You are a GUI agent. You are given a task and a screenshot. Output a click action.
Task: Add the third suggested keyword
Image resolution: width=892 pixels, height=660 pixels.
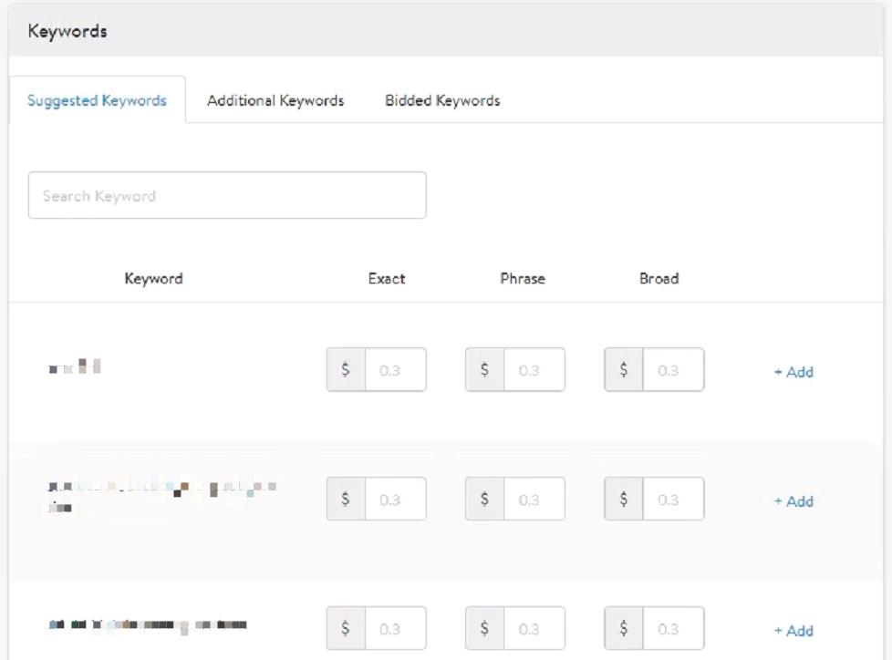(x=793, y=631)
